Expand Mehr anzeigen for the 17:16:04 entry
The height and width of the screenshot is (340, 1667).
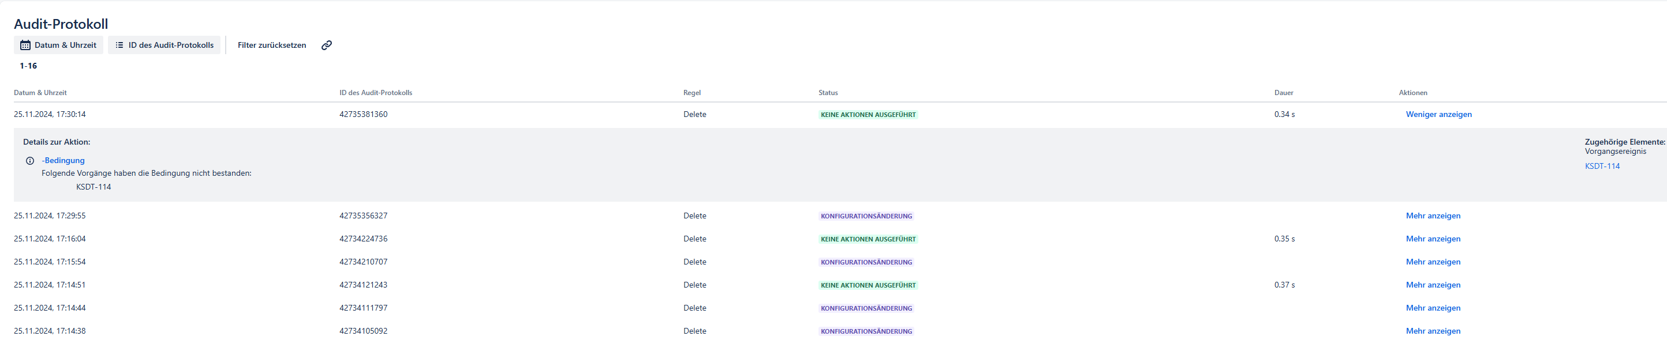click(x=1433, y=239)
